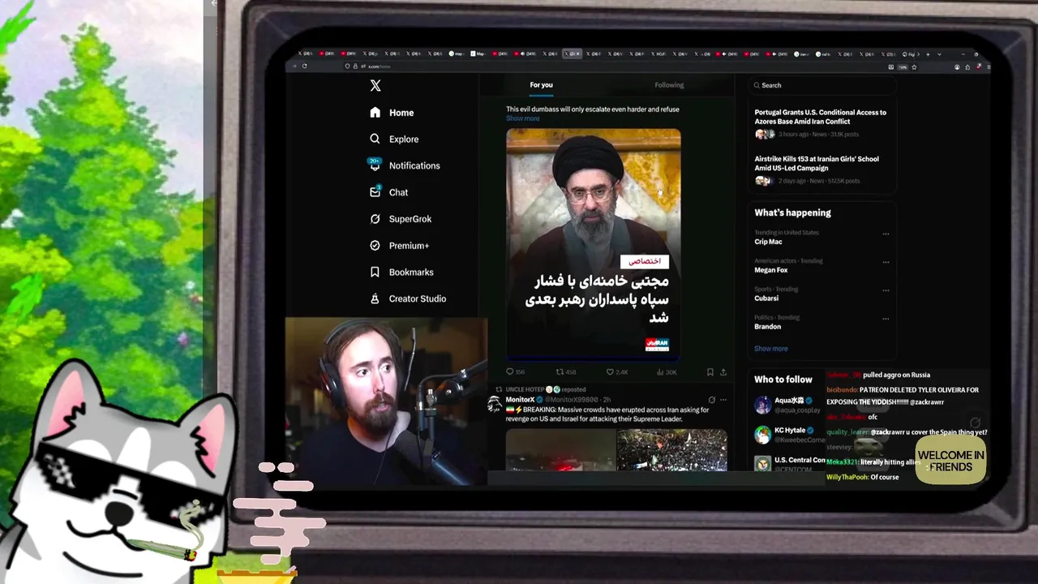
Task: Open Aqua's profile avatar in Who to follow
Action: click(x=762, y=405)
